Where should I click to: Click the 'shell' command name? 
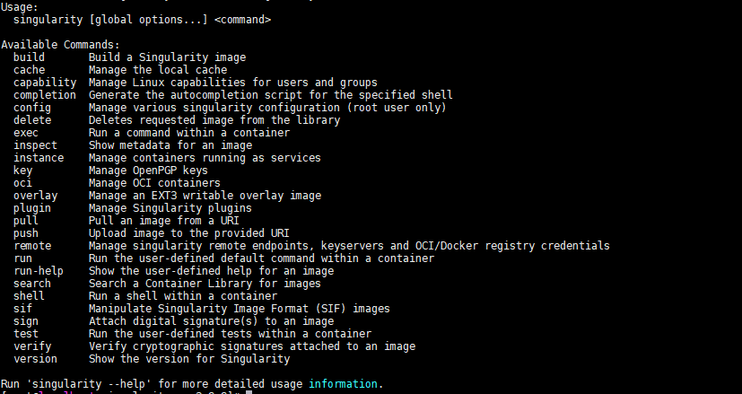[x=29, y=296]
